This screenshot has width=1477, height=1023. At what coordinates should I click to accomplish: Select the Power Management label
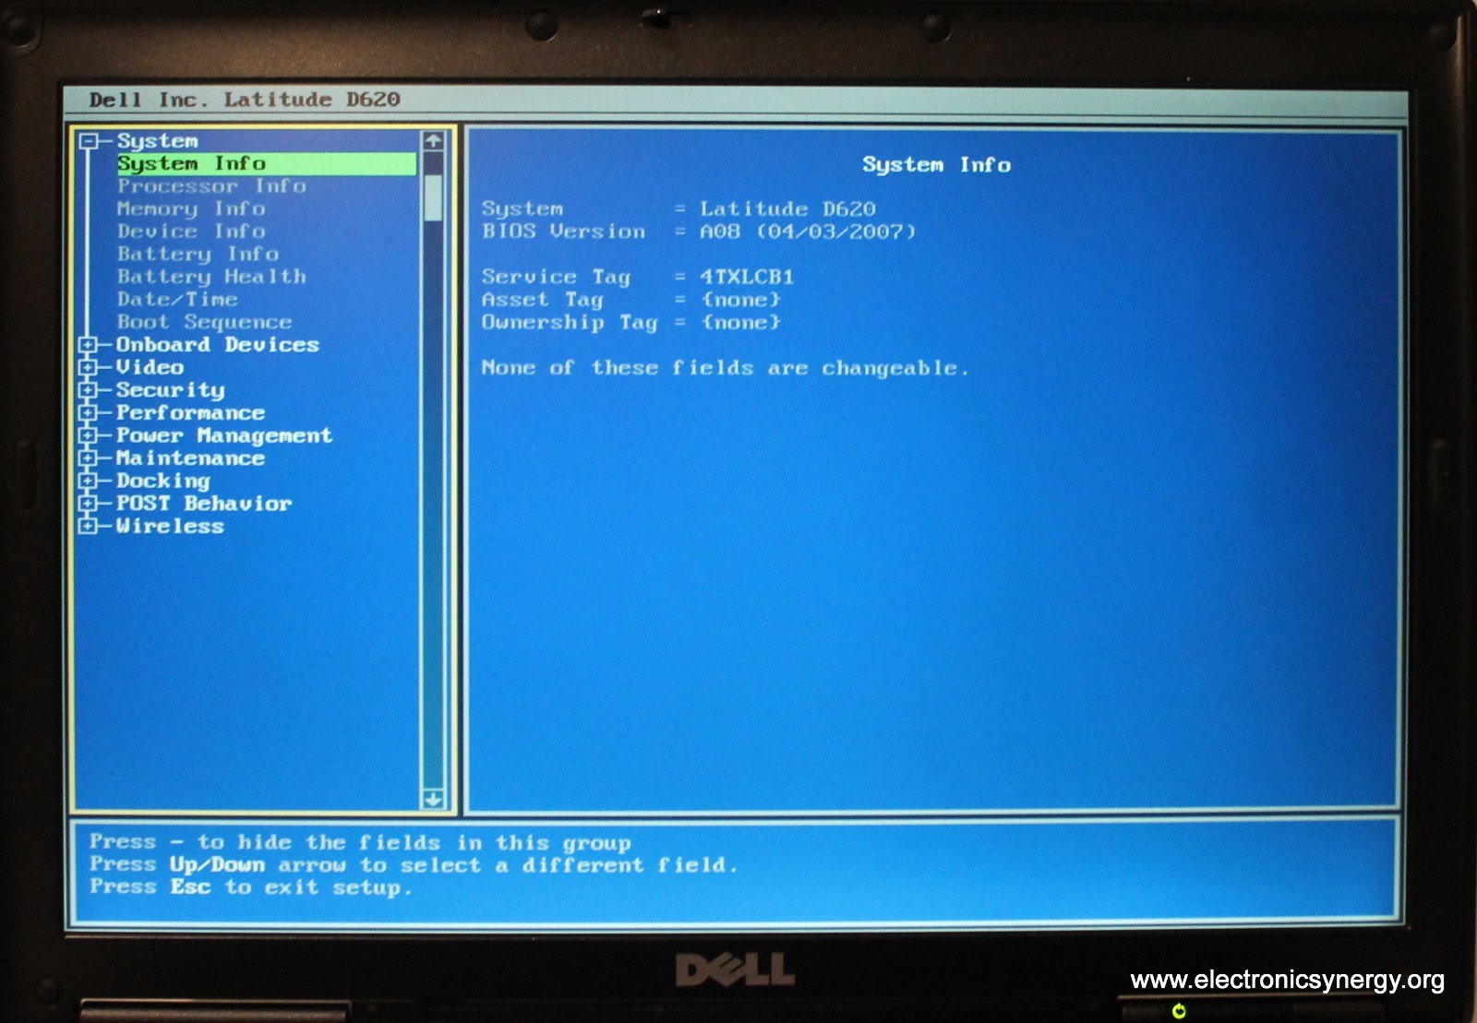point(224,435)
